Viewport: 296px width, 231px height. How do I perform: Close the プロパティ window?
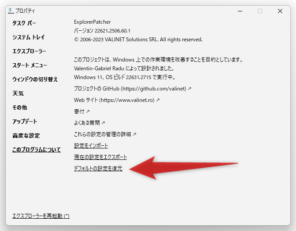[x=280, y=11]
